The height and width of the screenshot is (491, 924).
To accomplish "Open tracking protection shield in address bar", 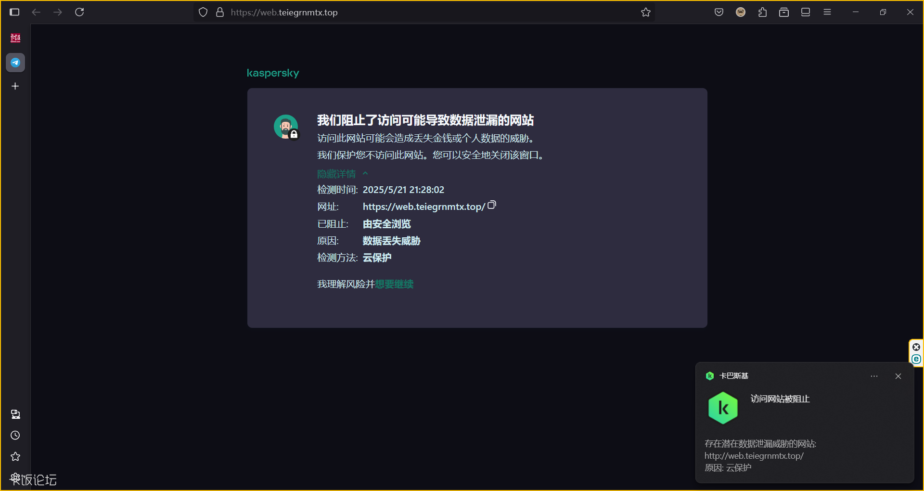I will point(203,12).
